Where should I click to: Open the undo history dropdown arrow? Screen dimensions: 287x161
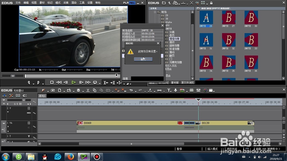135,91
